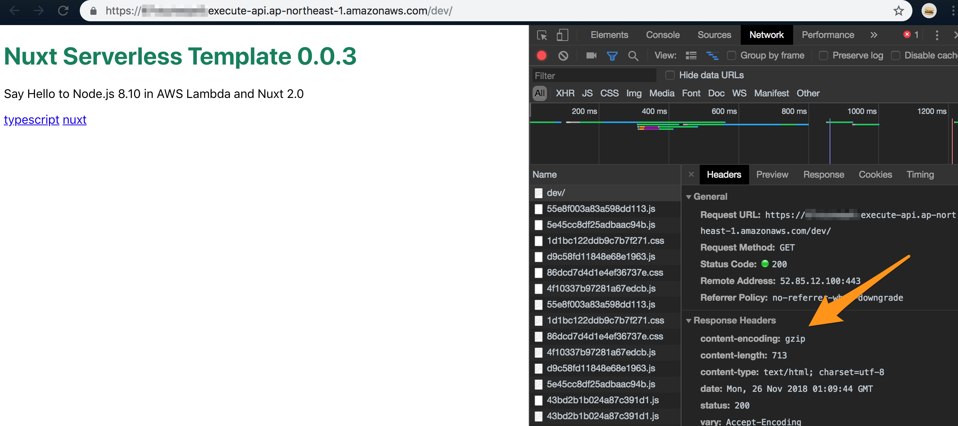
Task: Switch to the Console panel
Action: pos(662,35)
